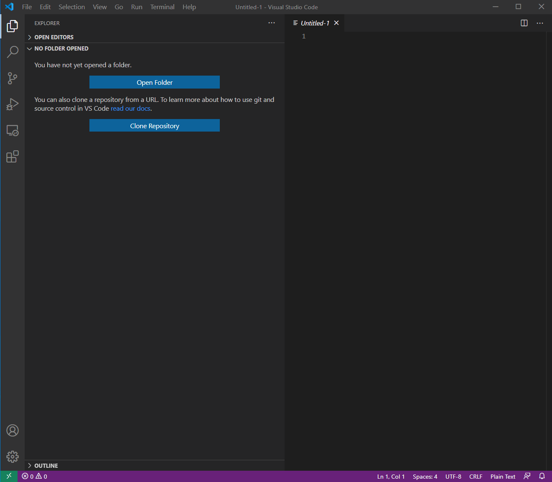Screen dimensions: 552x482
Task: Split the editor to the right
Action: (524, 23)
